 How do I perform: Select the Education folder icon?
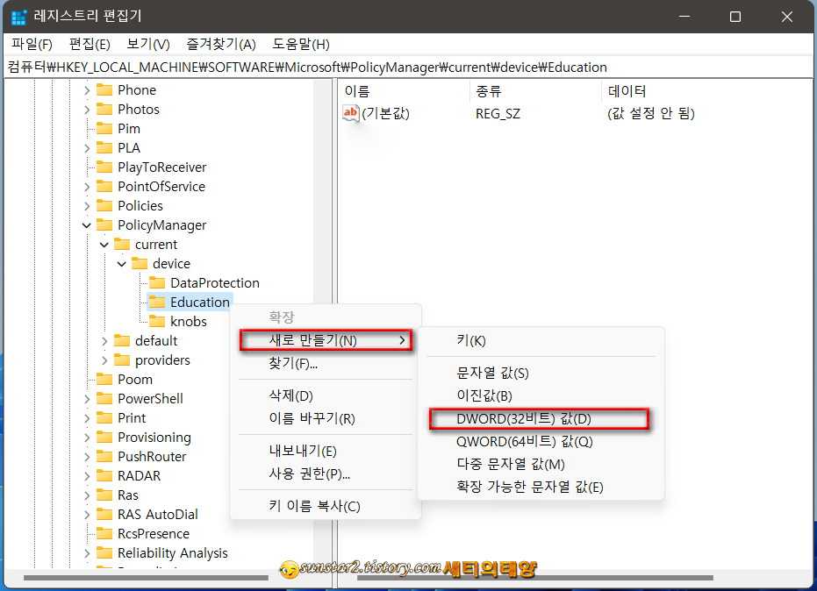click(x=155, y=302)
